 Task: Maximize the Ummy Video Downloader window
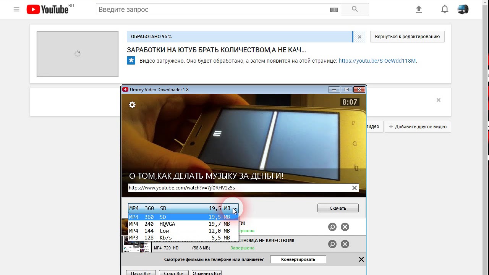click(347, 90)
